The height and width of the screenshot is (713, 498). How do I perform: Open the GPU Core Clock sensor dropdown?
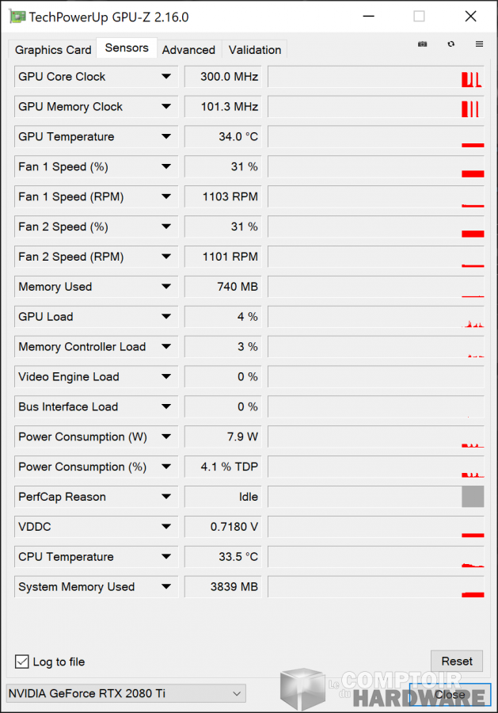[x=166, y=76]
